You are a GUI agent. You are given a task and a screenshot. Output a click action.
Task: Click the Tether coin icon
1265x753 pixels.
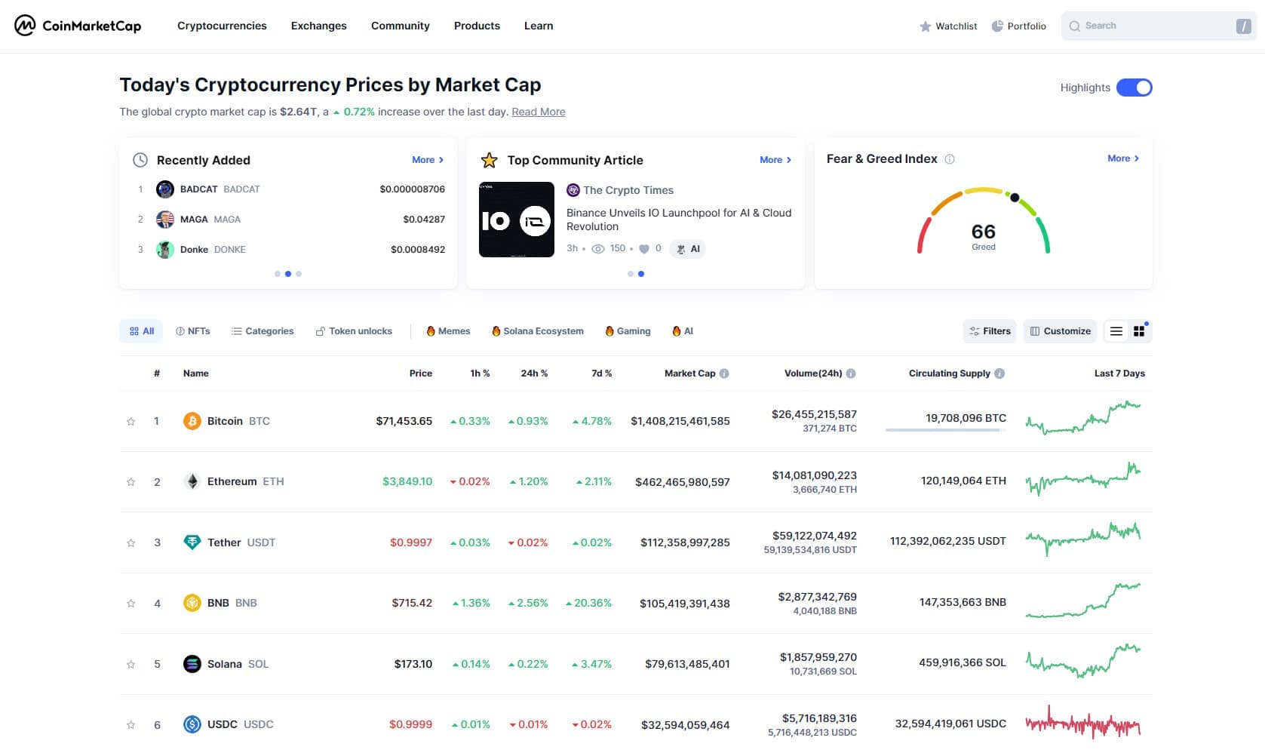point(192,542)
